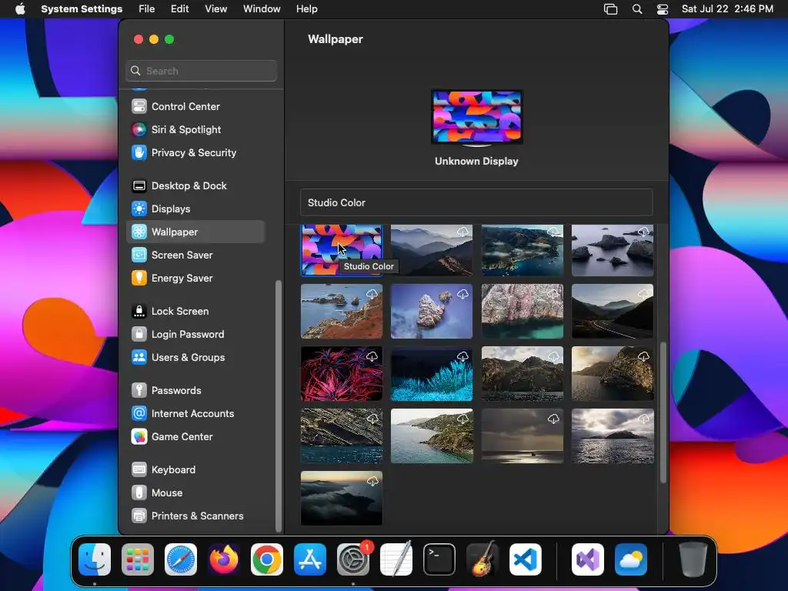
Task: Select Game Center in the sidebar
Action: (x=195, y=437)
